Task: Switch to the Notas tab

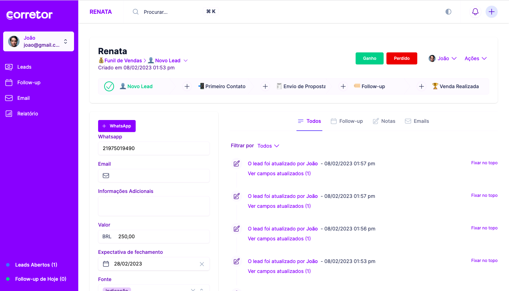Action: [x=384, y=121]
